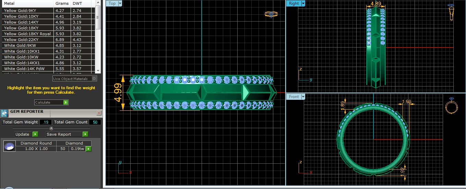Select the Front viewport title tab
Viewport: 466px width, 189px height.
click(x=294, y=97)
